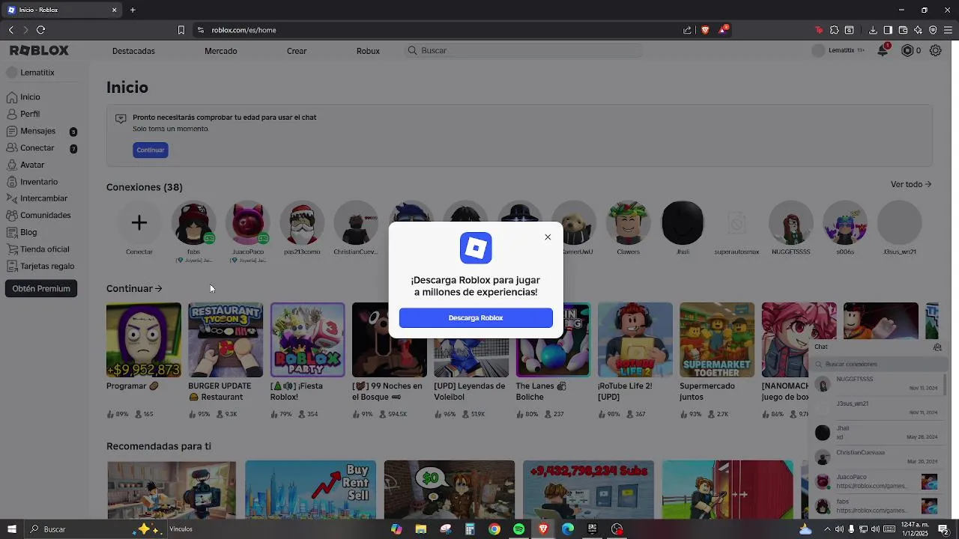Open Intercambiar in the sidebar
This screenshot has width=959, height=539.
43,198
